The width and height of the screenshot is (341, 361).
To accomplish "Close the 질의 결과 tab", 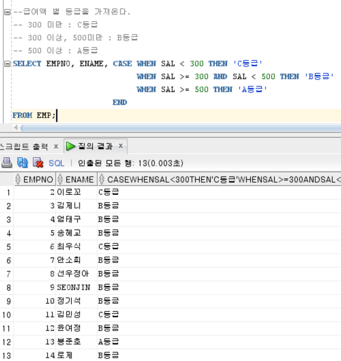I will (x=121, y=146).
